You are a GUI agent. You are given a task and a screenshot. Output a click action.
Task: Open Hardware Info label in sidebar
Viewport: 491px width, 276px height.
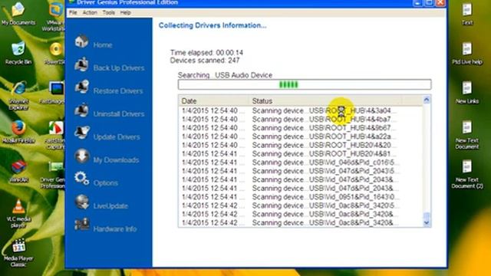click(x=115, y=229)
